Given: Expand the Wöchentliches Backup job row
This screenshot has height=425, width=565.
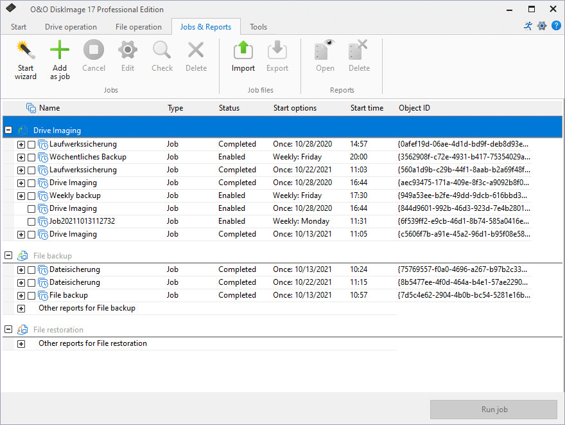Looking at the screenshot, I should (x=21, y=158).
